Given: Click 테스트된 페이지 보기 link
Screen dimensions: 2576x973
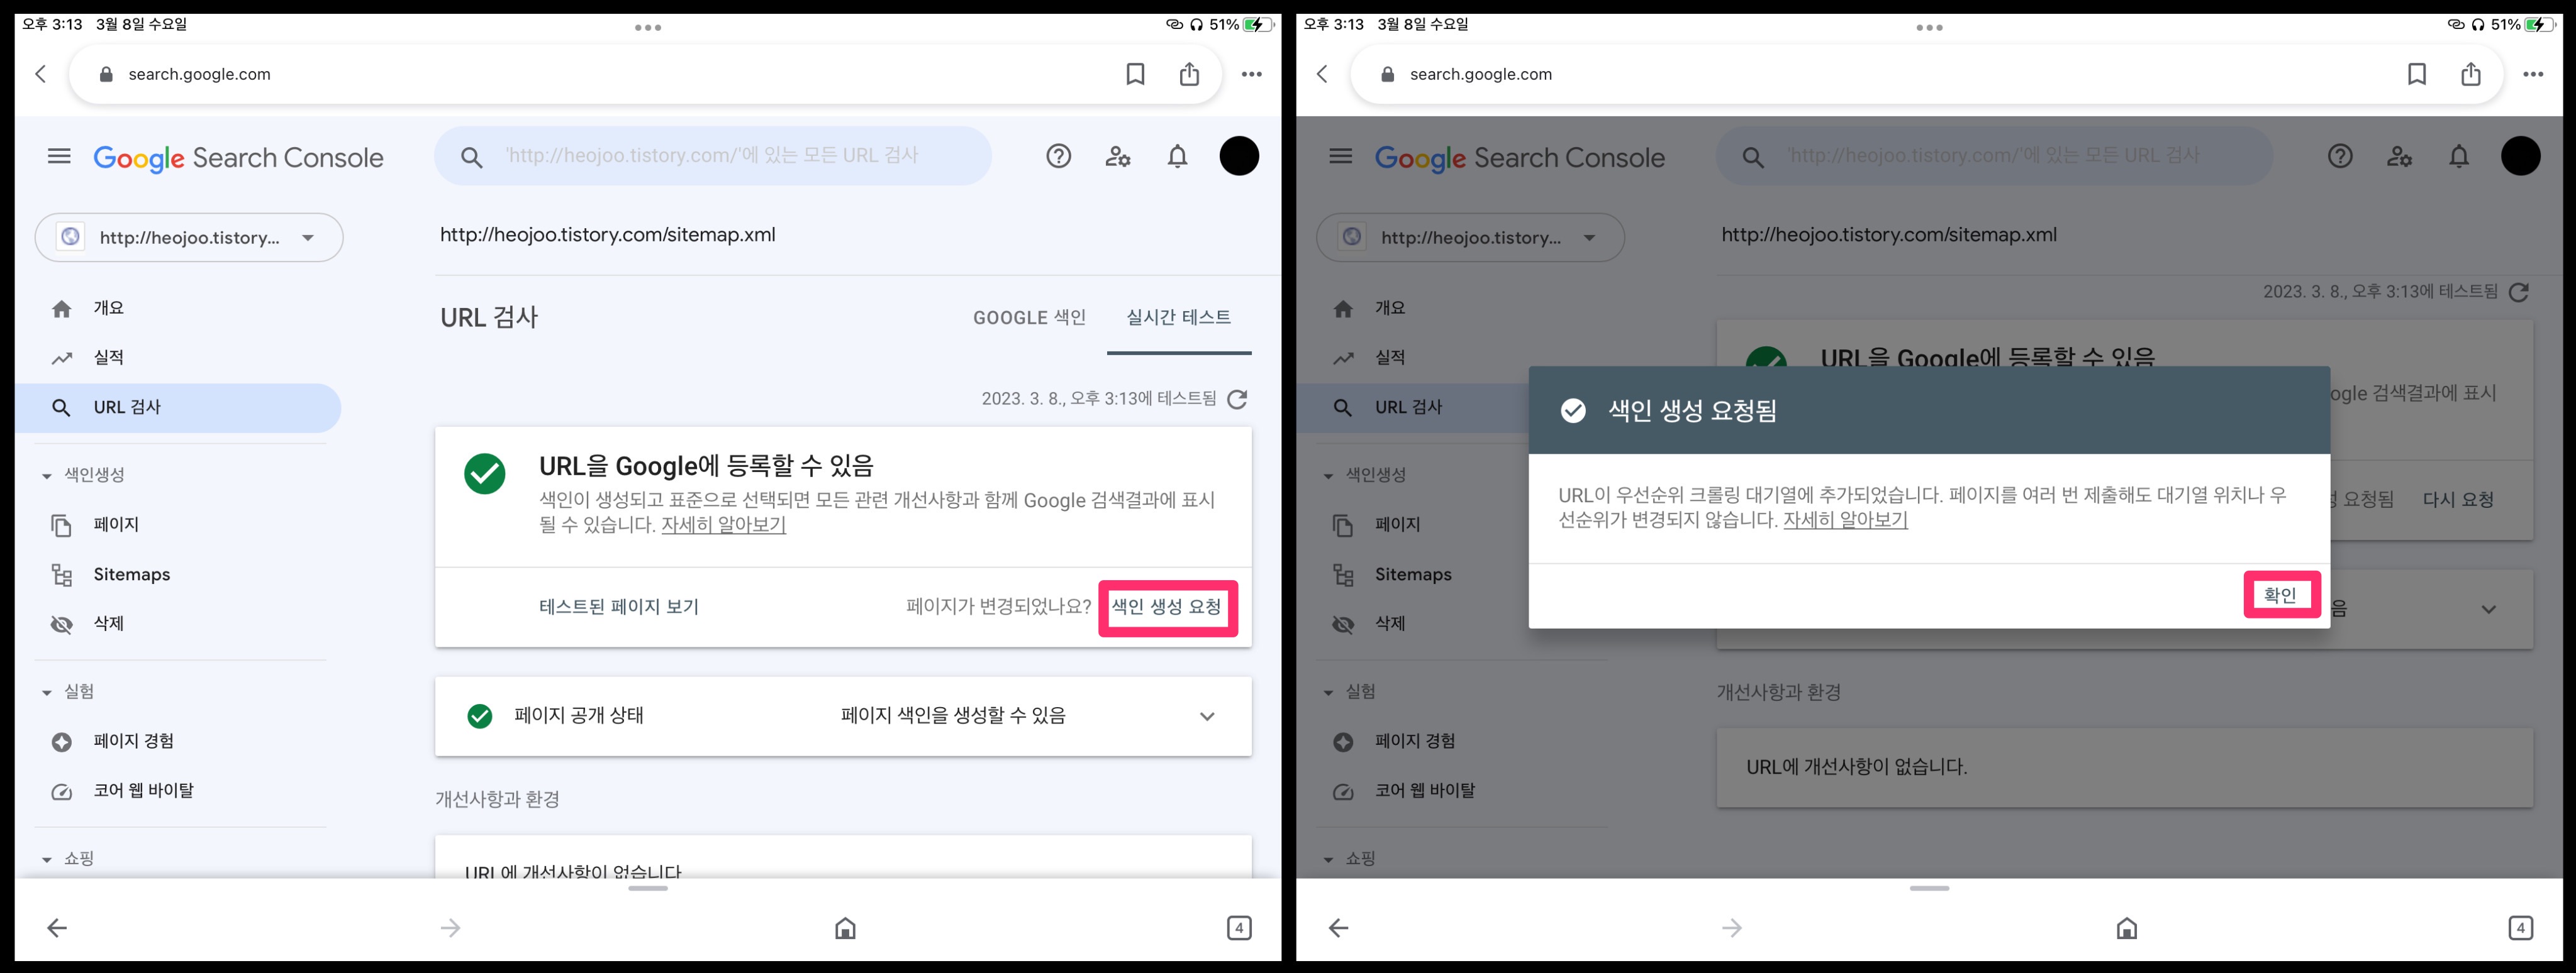Looking at the screenshot, I should [618, 607].
